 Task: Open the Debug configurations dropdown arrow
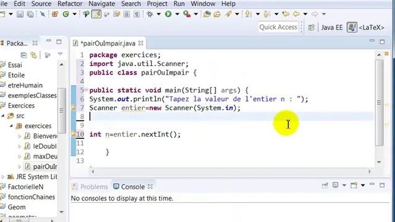pos(159,14)
